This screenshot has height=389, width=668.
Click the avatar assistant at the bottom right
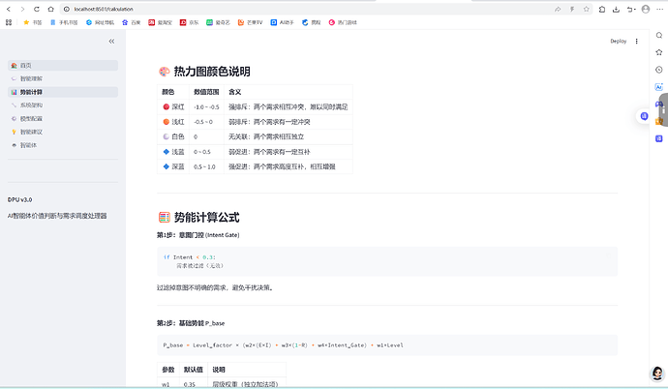point(657,374)
